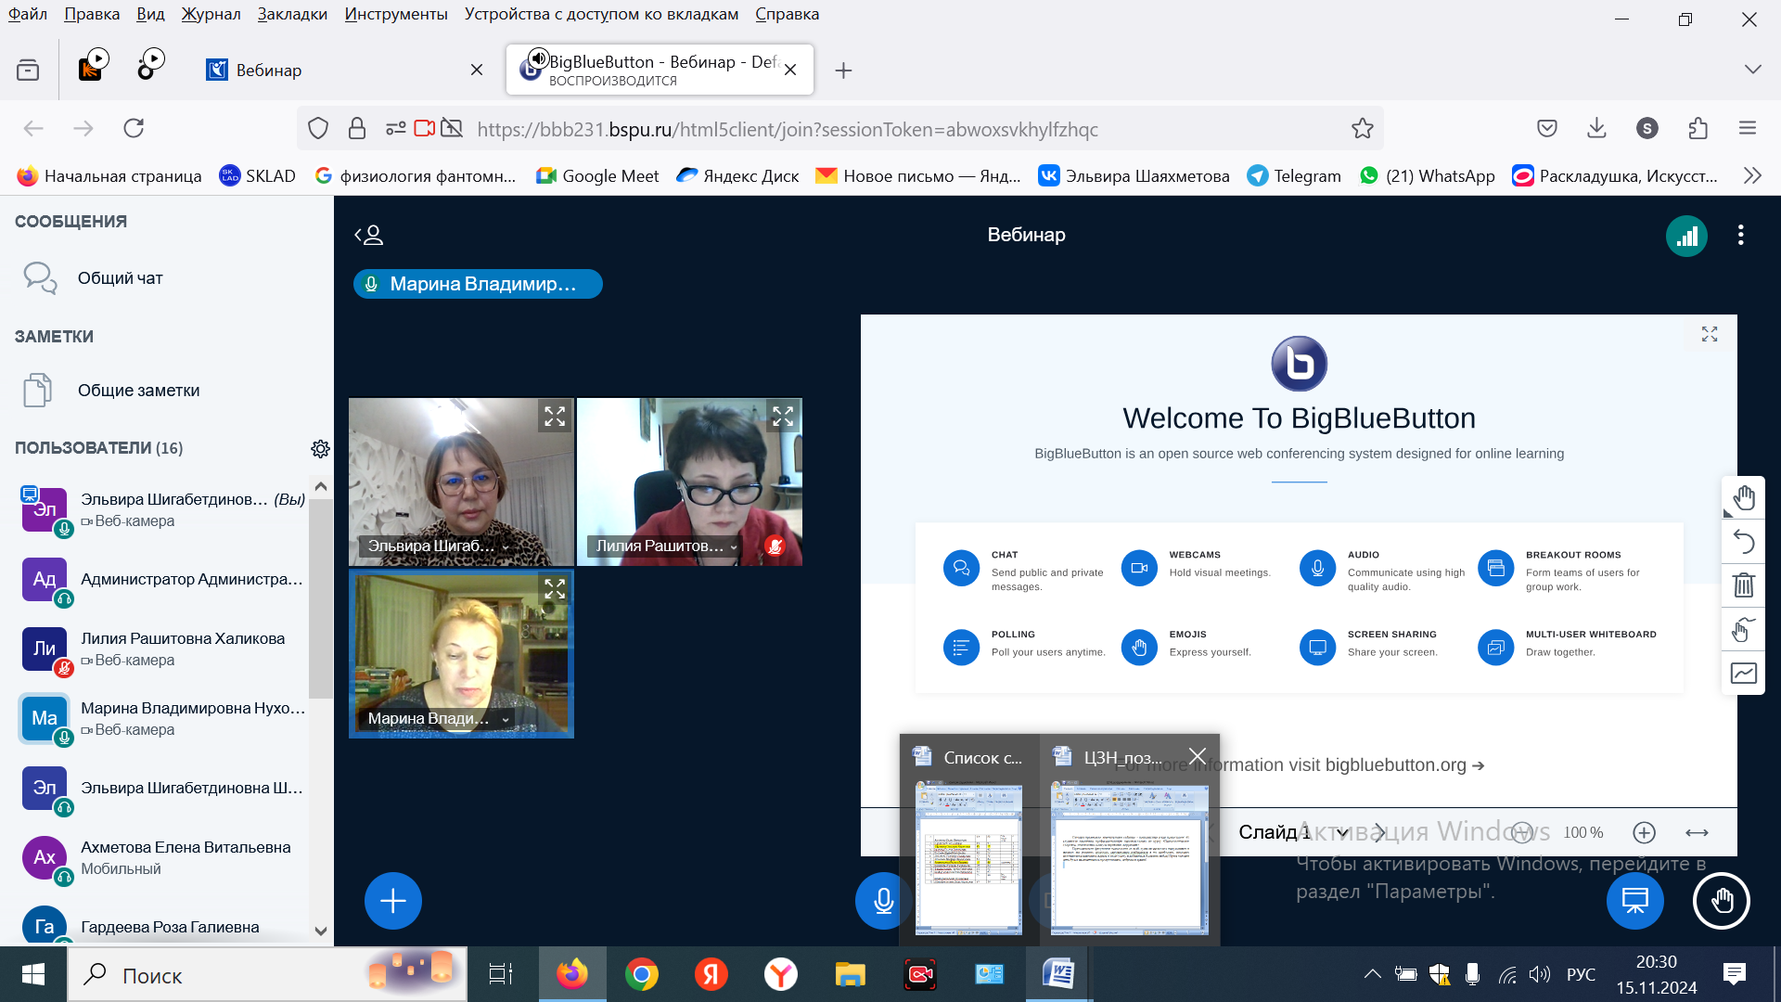This screenshot has width=1781, height=1002.
Task: Open Общие заметки
Action: pyautogui.click(x=138, y=391)
